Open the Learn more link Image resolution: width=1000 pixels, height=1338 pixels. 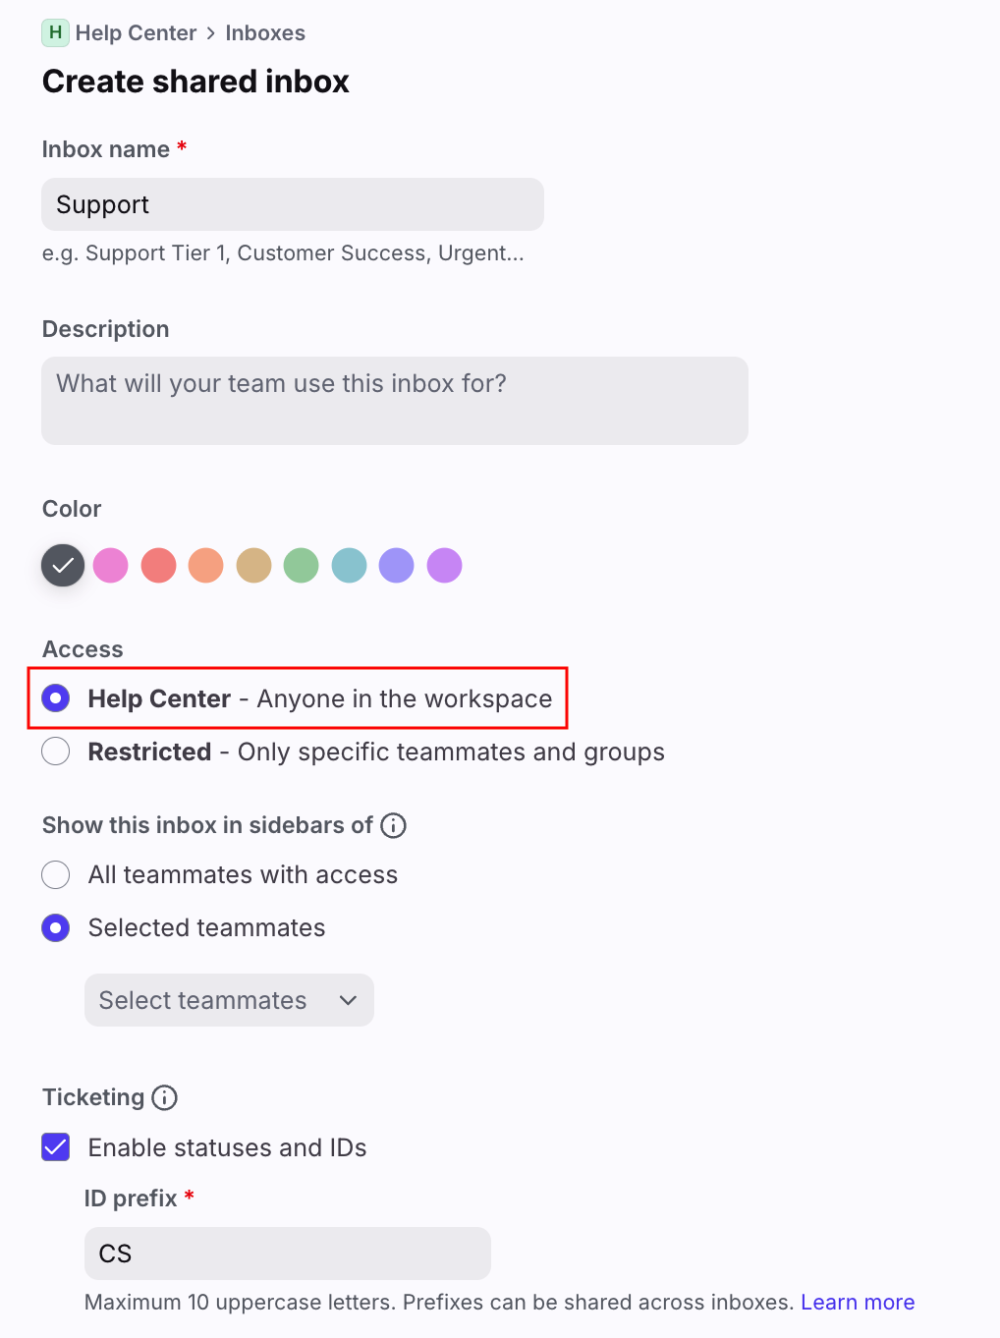(858, 1302)
